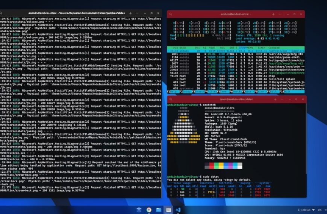Select htop row for PID 2031 Xorg
This screenshot has height=214, width=327.
tap(236, 54)
